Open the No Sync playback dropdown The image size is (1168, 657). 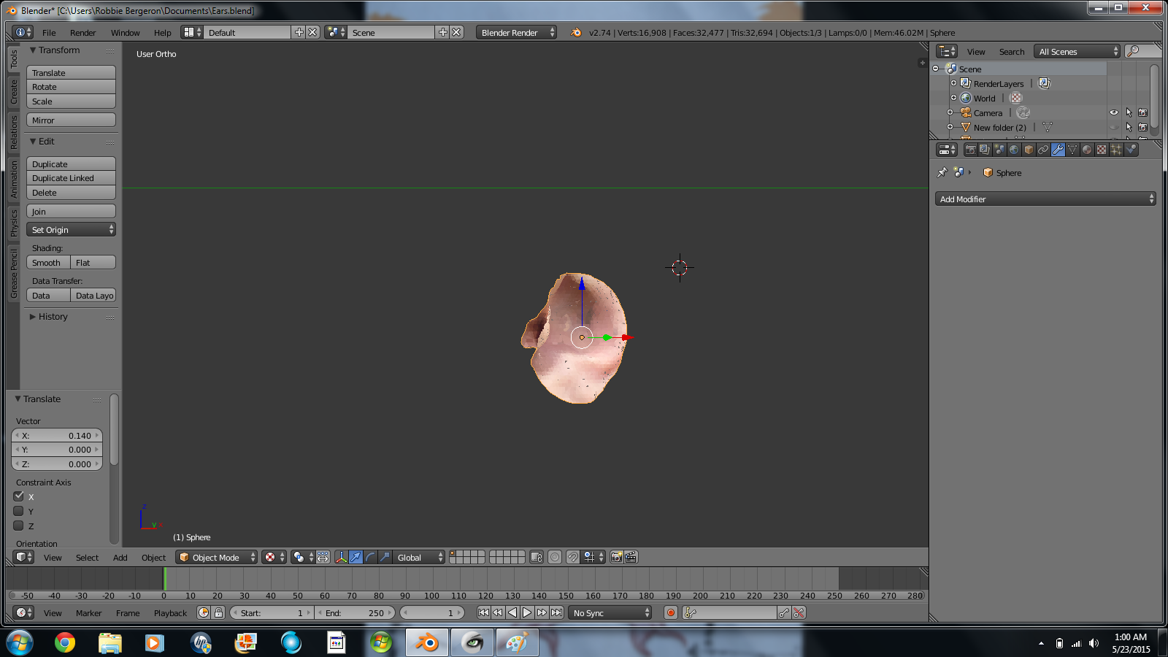pos(610,612)
